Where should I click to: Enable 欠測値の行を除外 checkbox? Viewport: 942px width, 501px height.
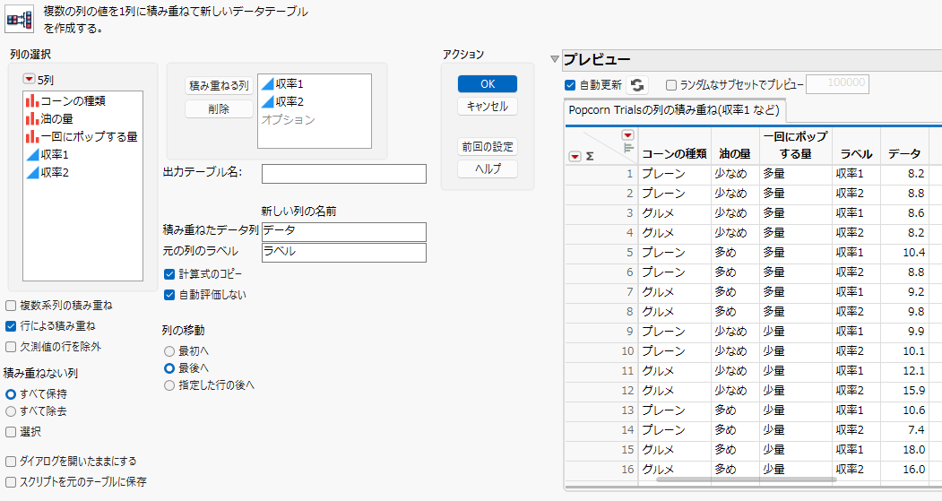point(11,347)
